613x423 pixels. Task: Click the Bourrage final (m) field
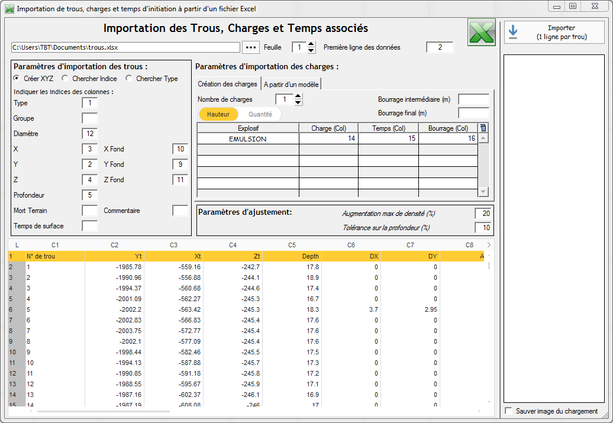click(474, 113)
